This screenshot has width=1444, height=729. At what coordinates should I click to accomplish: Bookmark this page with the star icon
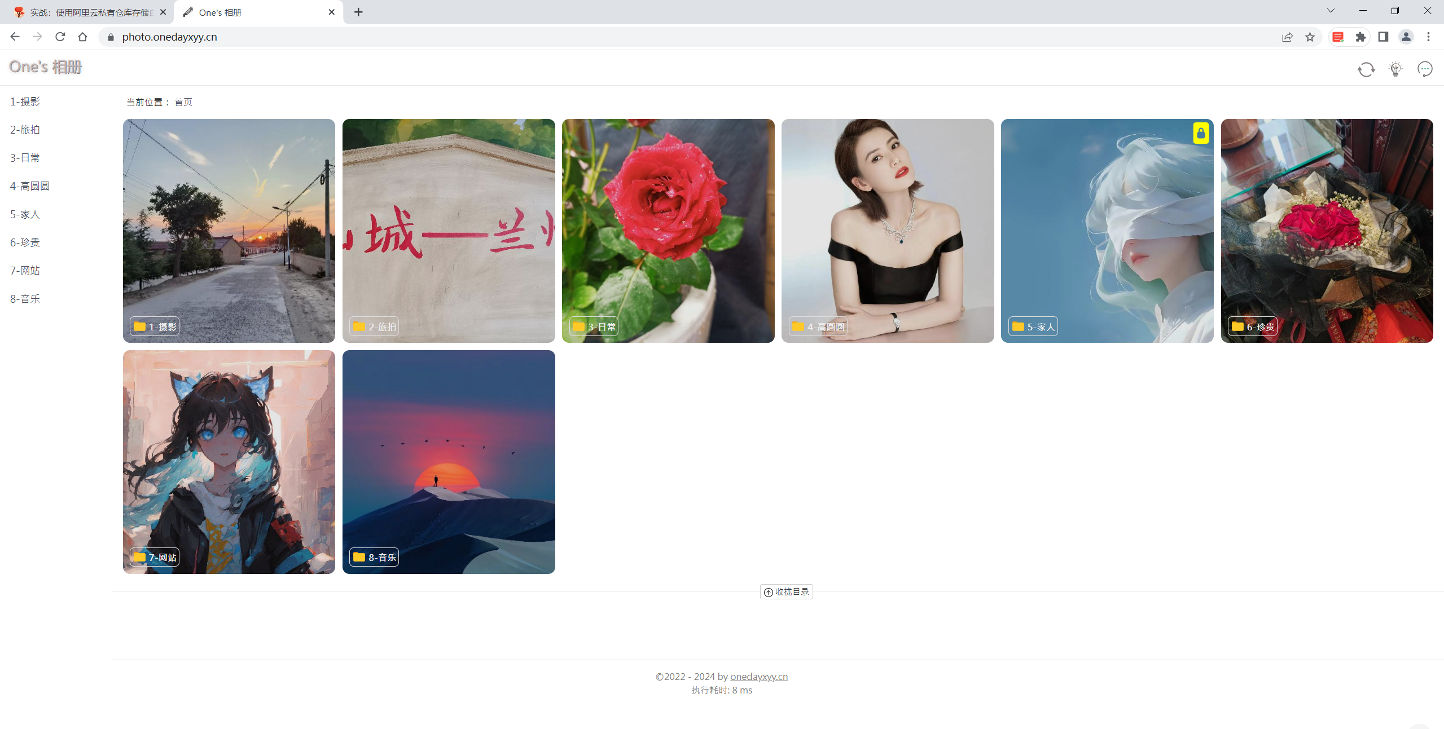click(1310, 37)
